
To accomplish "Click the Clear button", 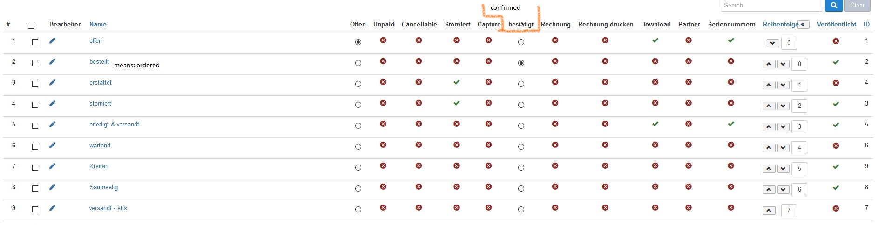I will [x=857, y=6].
